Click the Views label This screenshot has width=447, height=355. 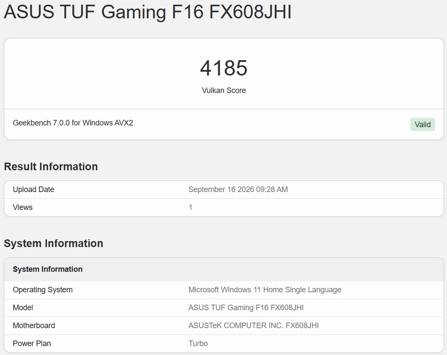[x=23, y=207]
